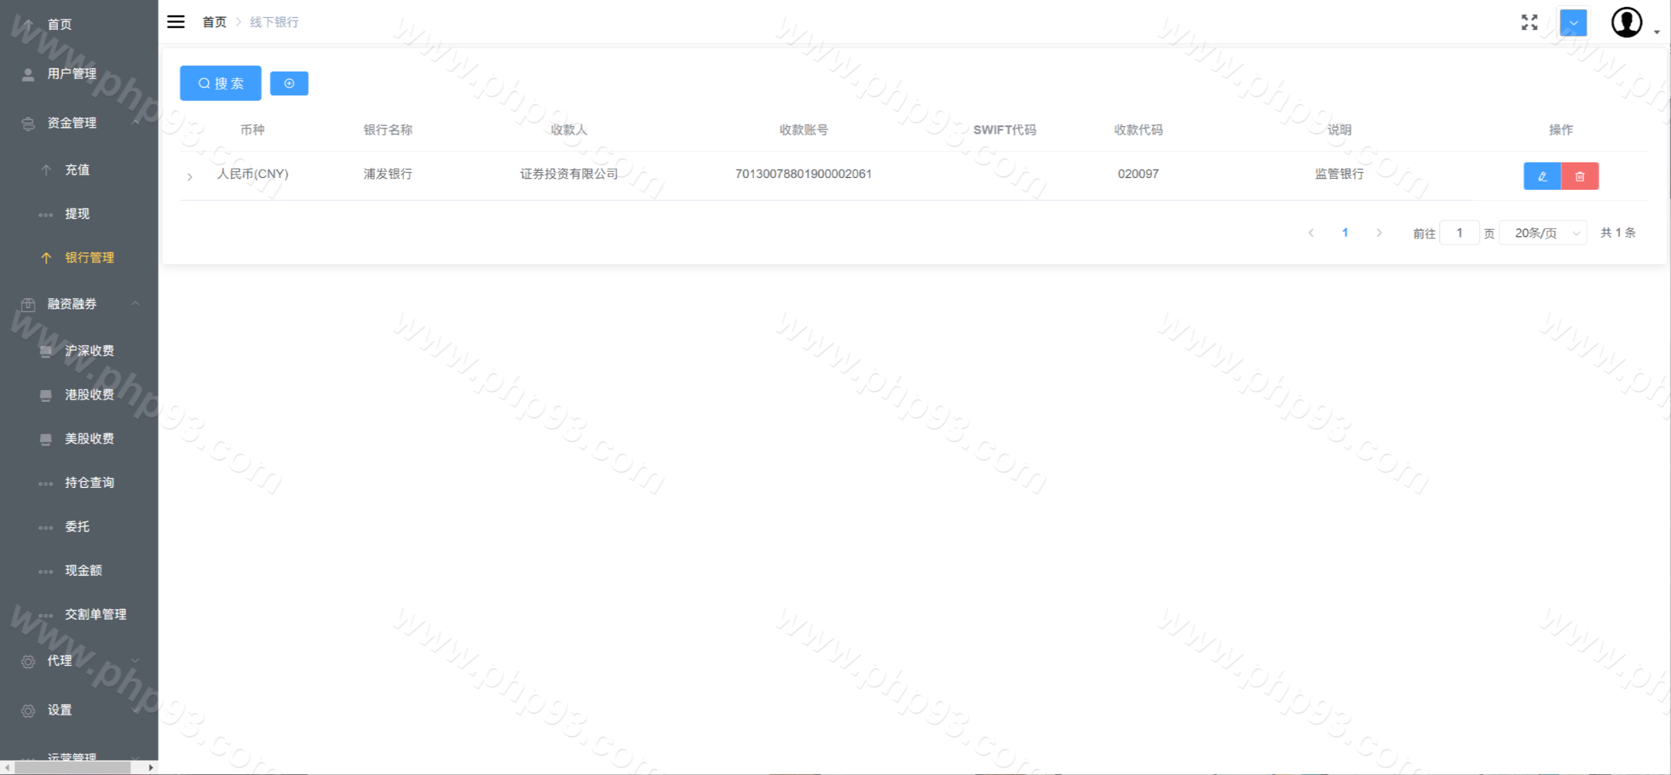Delete the 浦发银行 row with trash icon
The height and width of the screenshot is (775, 1671).
(1580, 176)
